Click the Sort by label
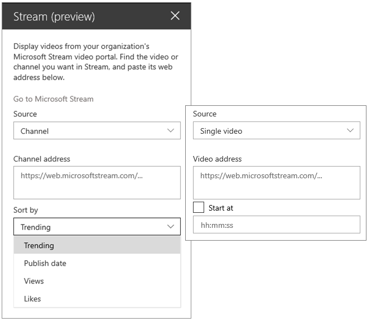Image resolution: width=386 pixels, height=322 pixels. (x=26, y=210)
